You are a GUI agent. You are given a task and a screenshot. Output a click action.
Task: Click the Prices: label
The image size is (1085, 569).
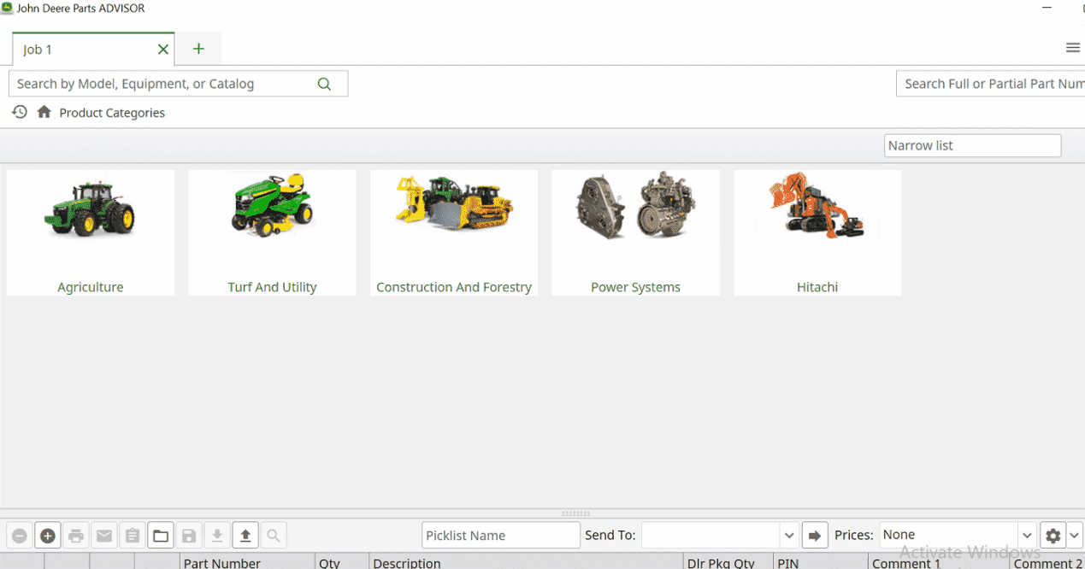click(854, 536)
